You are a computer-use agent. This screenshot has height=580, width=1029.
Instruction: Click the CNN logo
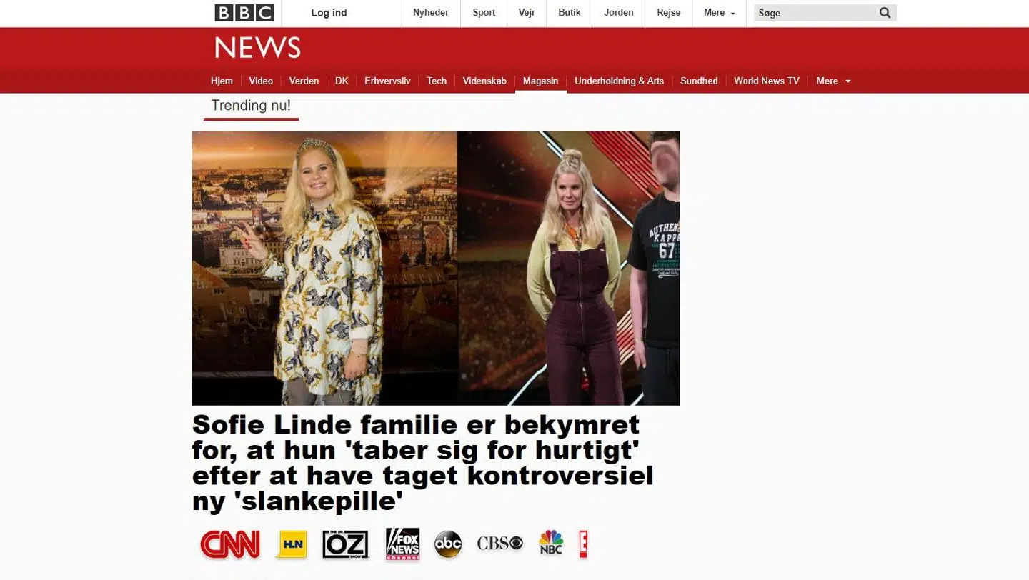[x=230, y=544]
